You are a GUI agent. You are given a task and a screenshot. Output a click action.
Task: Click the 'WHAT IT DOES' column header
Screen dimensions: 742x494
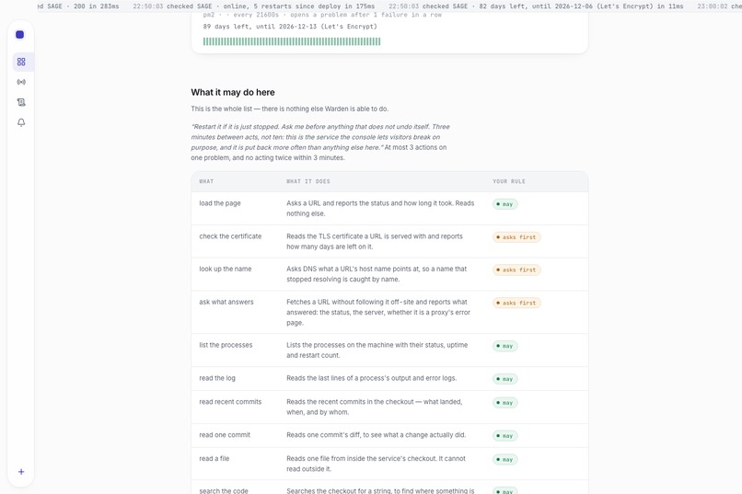(308, 181)
